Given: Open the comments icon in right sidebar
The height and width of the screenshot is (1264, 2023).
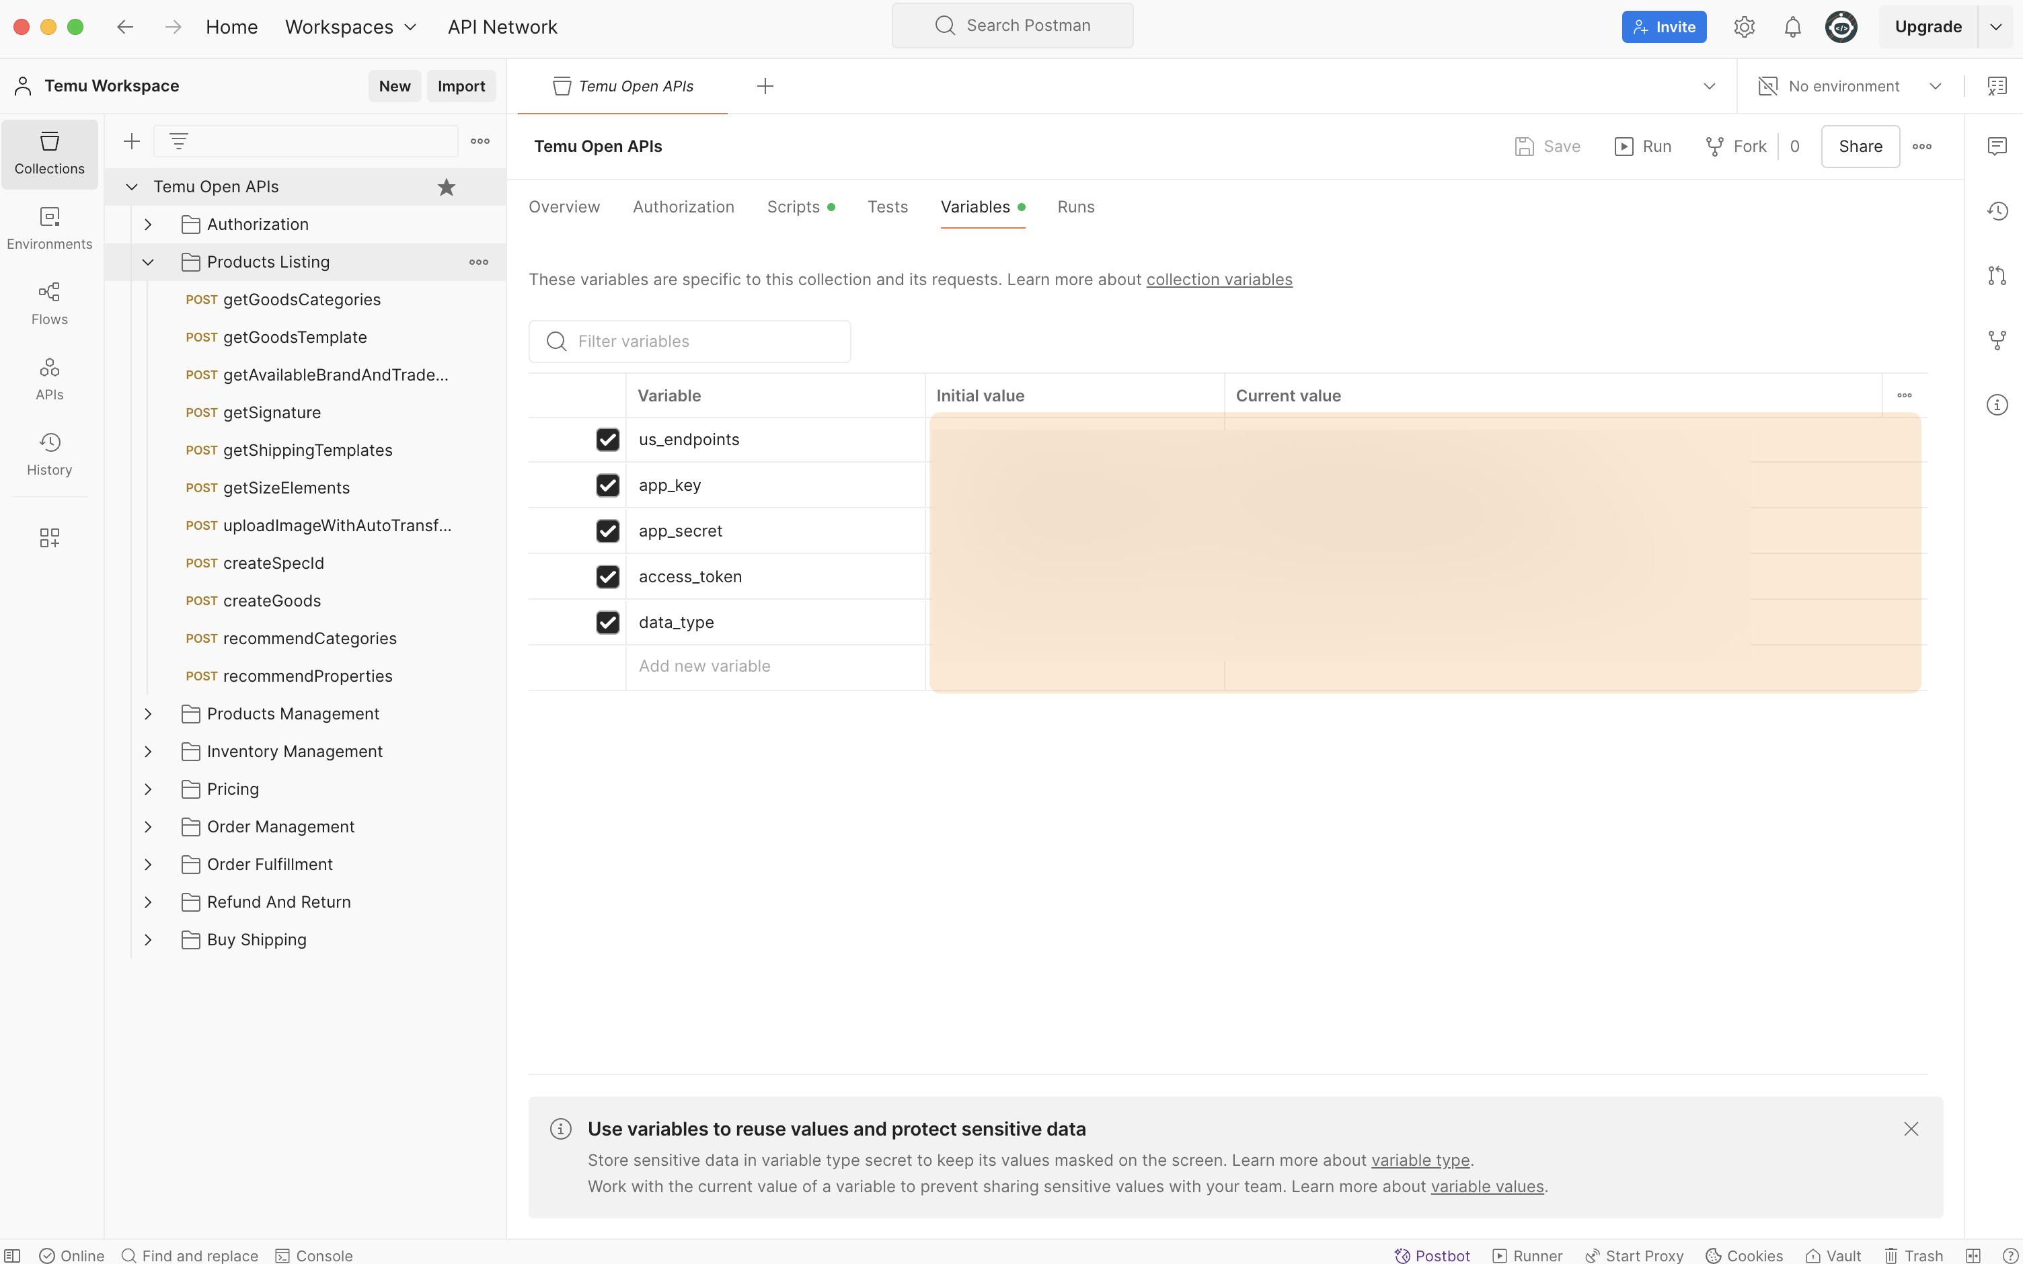Looking at the screenshot, I should (x=1997, y=147).
